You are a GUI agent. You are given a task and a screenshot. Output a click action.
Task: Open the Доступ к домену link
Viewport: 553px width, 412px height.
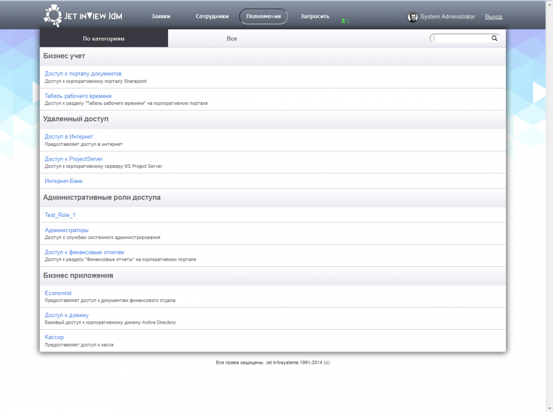coord(67,315)
